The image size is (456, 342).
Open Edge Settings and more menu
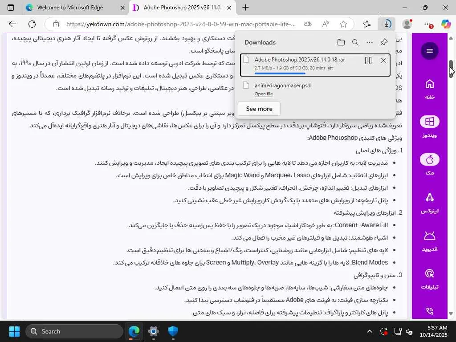pos(427,24)
